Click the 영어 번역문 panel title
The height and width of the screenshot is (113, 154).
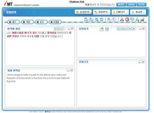pyautogui.click(x=14, y=70)
